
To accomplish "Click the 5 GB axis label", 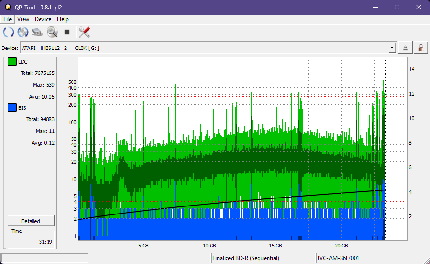I will (x=144, y=246).
